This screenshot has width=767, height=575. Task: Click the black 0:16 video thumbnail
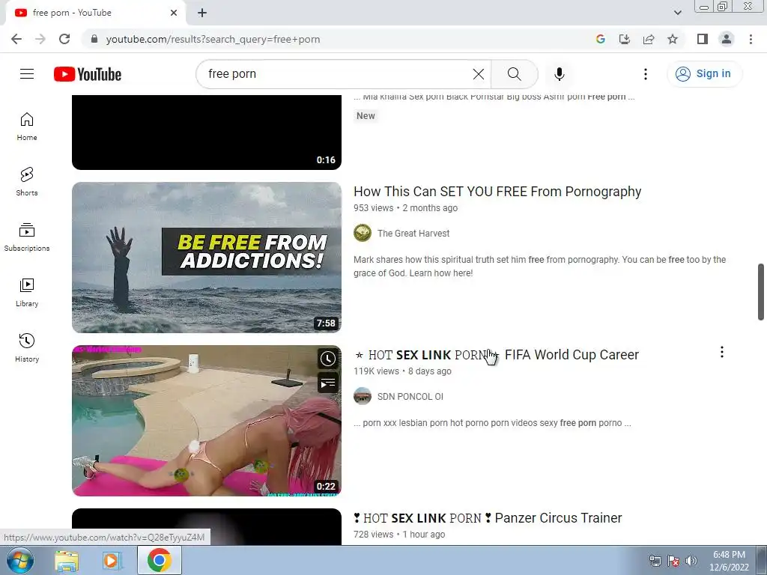207,132
